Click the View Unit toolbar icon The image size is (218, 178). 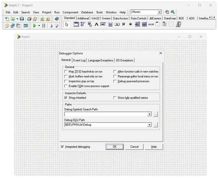[7, 26]
